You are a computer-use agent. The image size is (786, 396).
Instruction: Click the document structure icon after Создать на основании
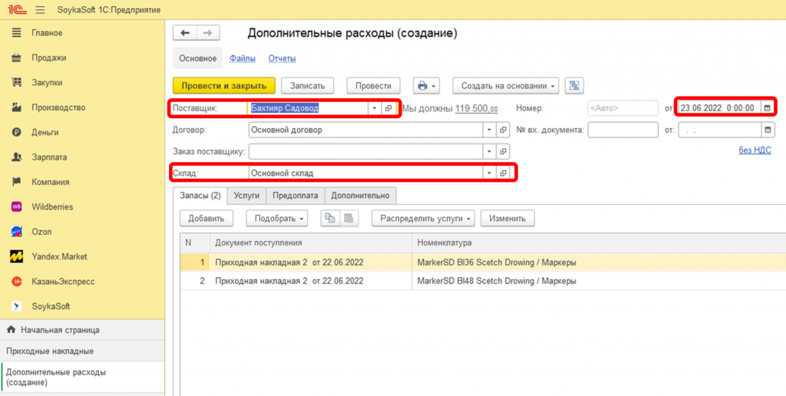(575, 86)
